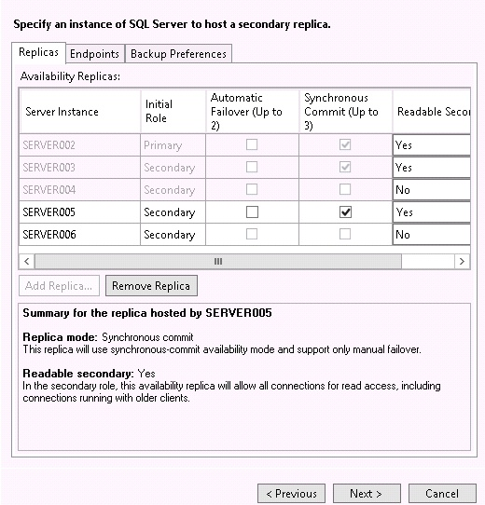The height and width of the screenshot is (505, 485).
Task: Open Readable Secondary dropdown for SERVER004
Action: click(432, 190)
